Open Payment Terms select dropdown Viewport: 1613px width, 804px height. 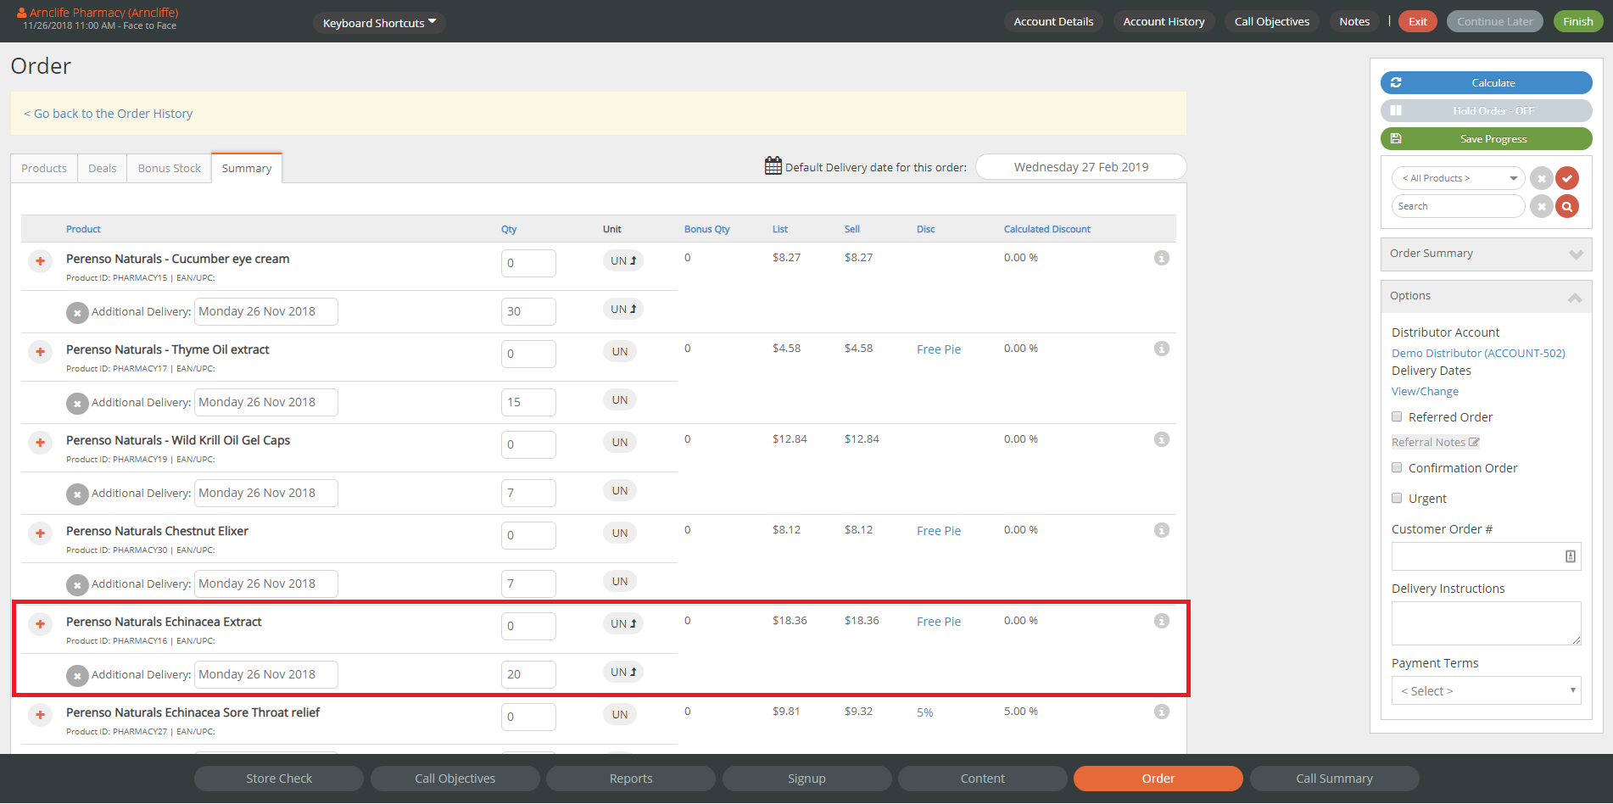[1486, 690]
